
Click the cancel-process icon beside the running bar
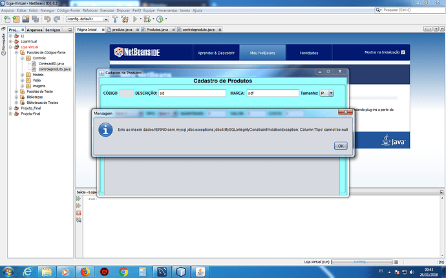pyautogui.click(x=396, y=262)
